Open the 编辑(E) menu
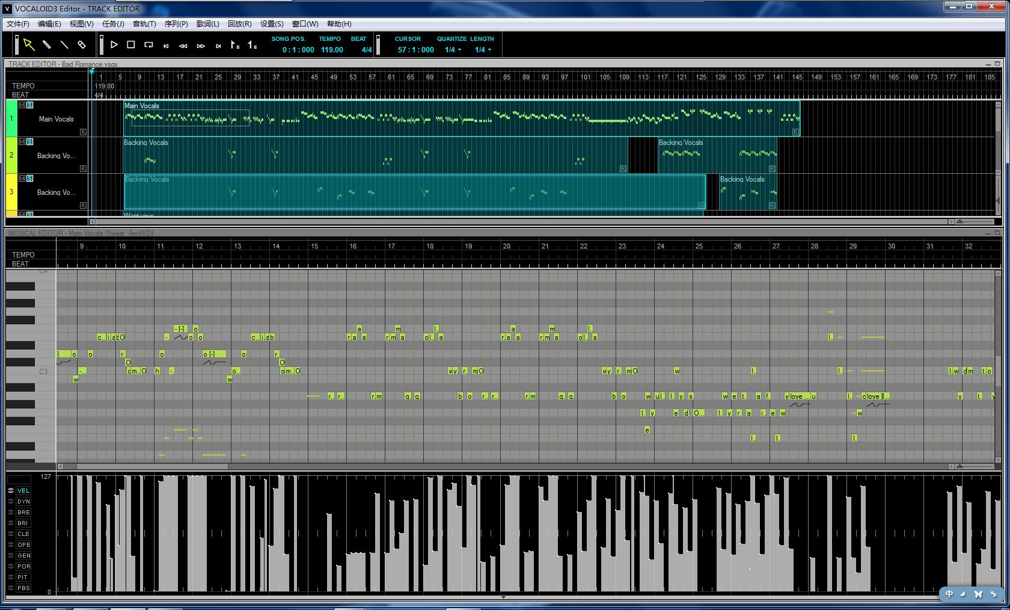 pyautogui.click(x=49, y=24)
